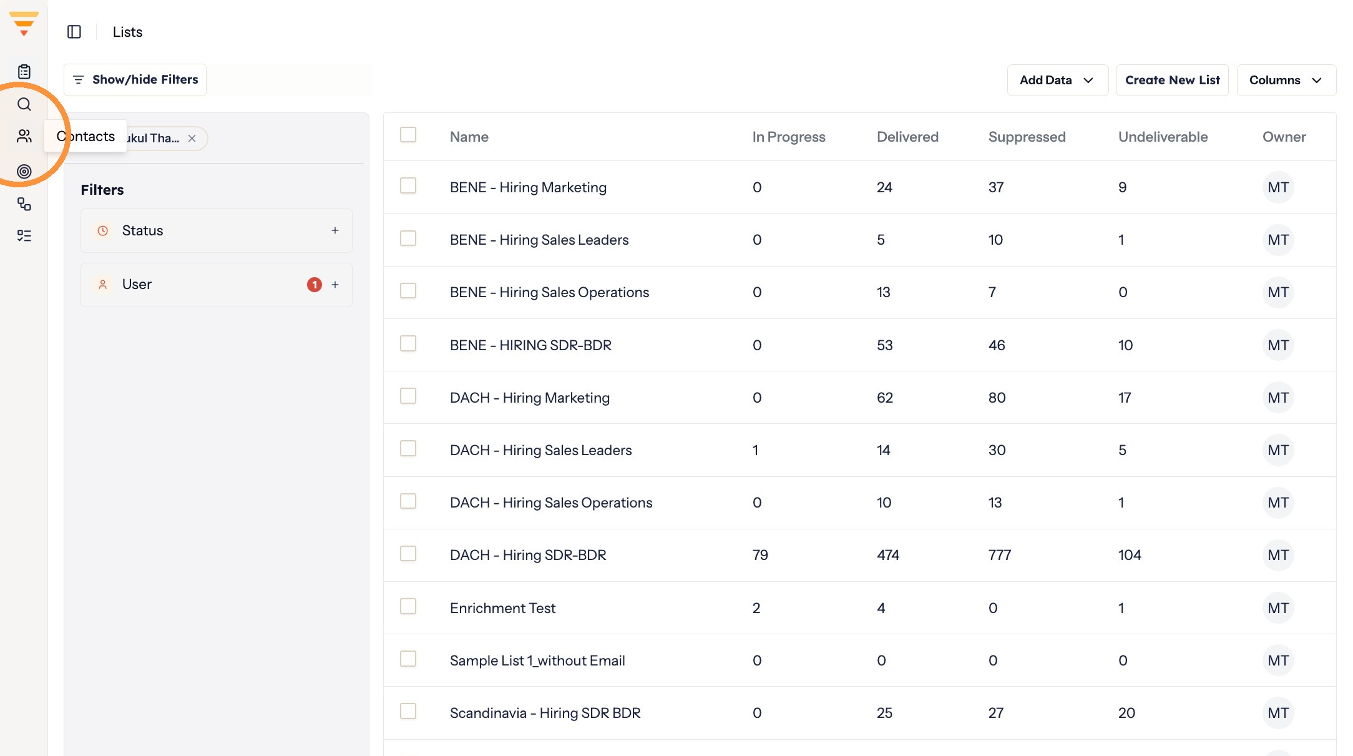Click Show/hide Filters button

(x=135, y=80)
